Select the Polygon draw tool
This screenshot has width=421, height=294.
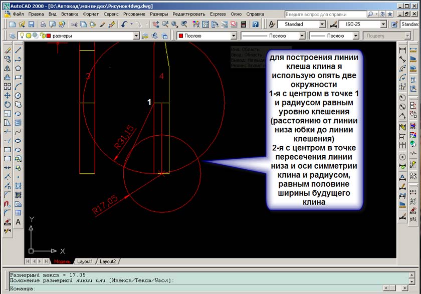(18, 68)
